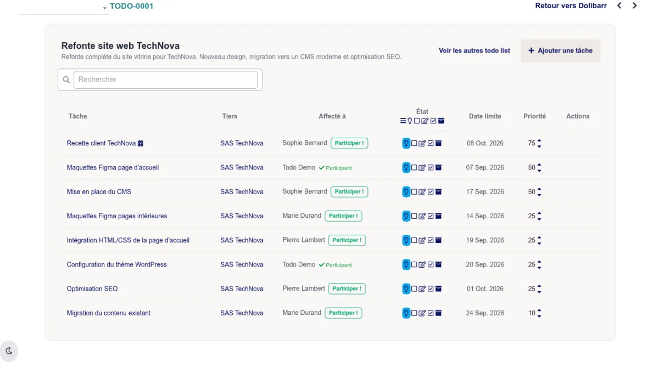Click Participer! for Maquettes Figma pages intérieures

[343, 216]
